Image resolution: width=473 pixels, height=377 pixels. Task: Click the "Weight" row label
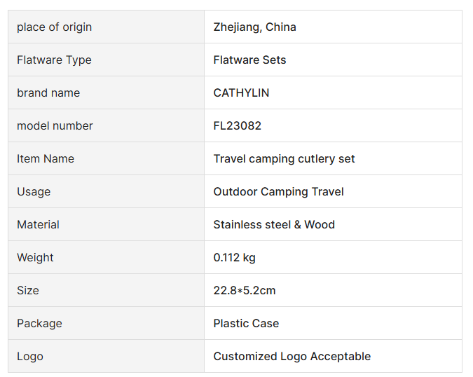[x=35, y=258]
